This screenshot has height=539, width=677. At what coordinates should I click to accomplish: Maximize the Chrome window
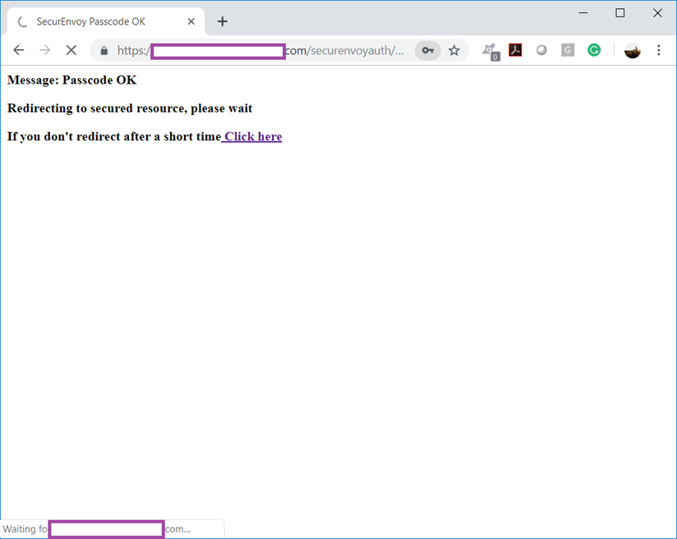(x=620, y=13)
